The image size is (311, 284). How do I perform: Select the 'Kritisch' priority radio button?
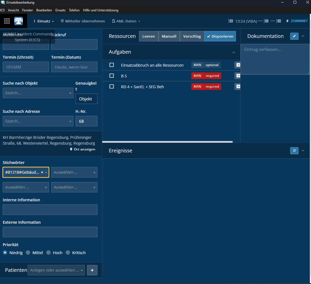click(x=68, y=253)
